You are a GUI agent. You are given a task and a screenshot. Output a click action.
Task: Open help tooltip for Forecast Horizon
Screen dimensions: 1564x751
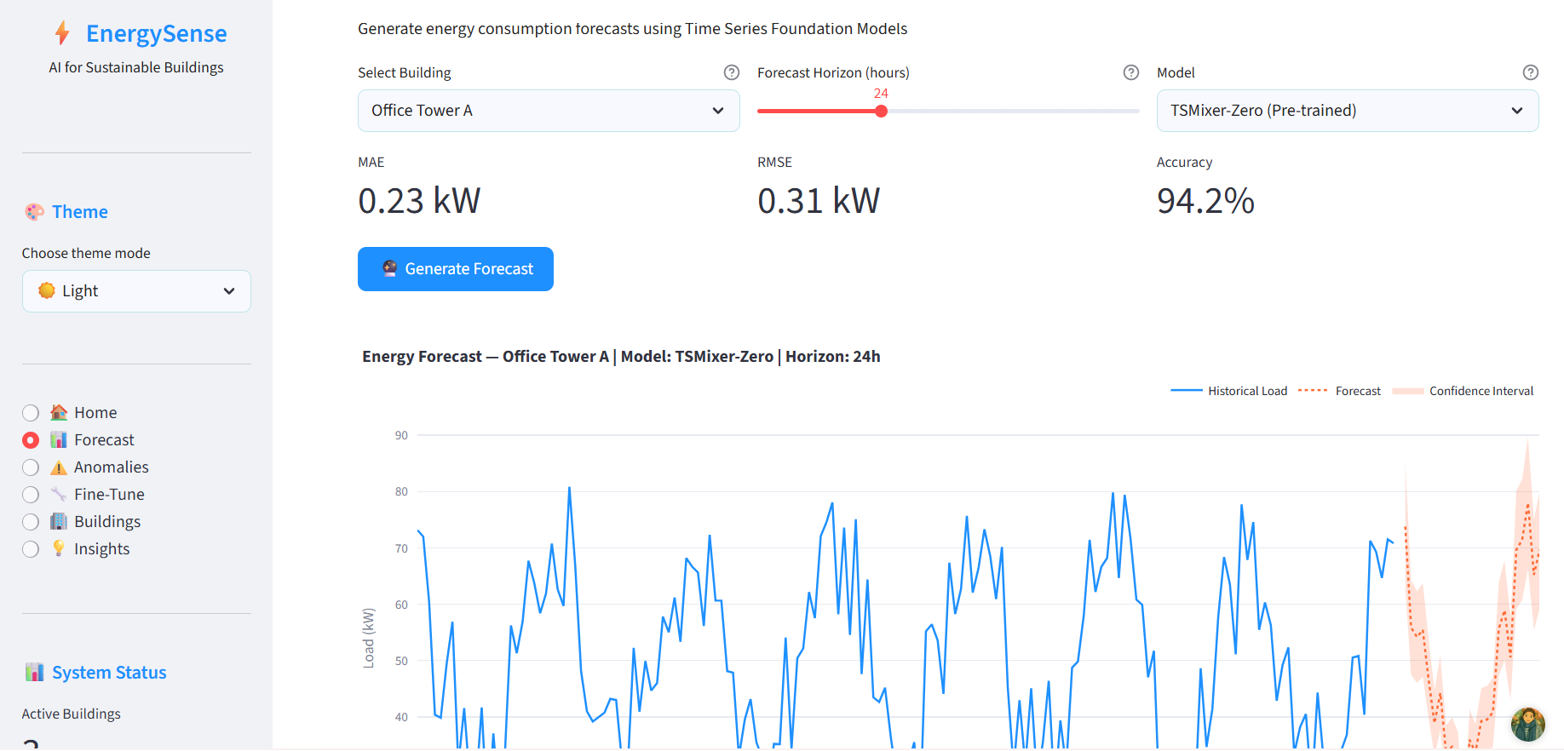(1131, 72)
